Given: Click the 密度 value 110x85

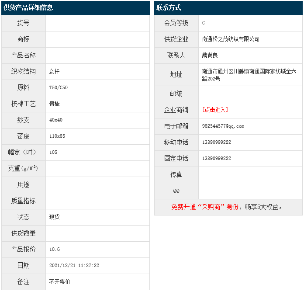Looking at the screenshot, I should click(x=57, y=136).
